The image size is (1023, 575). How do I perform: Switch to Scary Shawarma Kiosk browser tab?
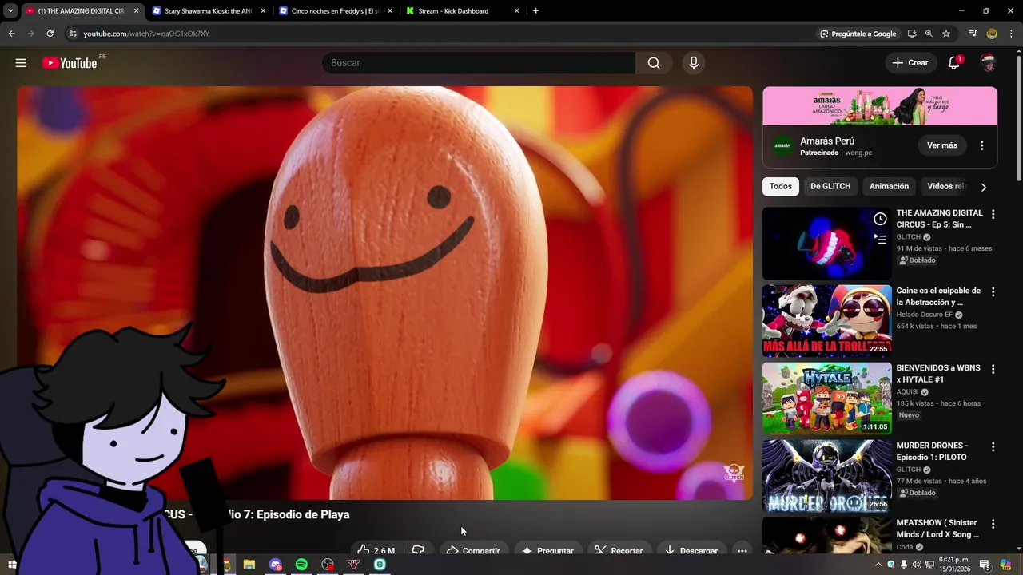208,11
